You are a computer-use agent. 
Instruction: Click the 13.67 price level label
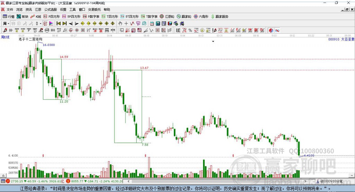144,68
